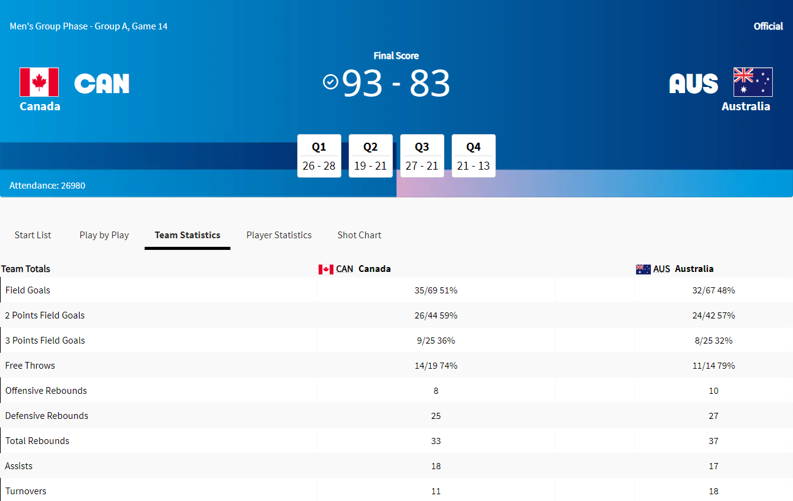The width and height of the screenshot is (793, 501).
Task: Click the Team Totals column header
Action: 26,269
